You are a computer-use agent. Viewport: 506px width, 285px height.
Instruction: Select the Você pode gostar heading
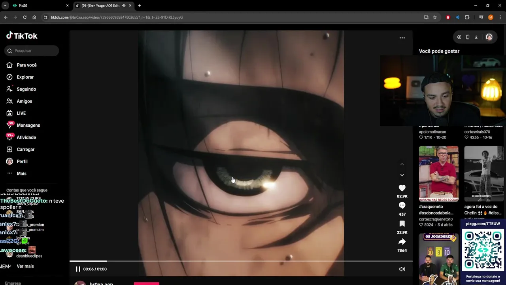coord(439,51)
